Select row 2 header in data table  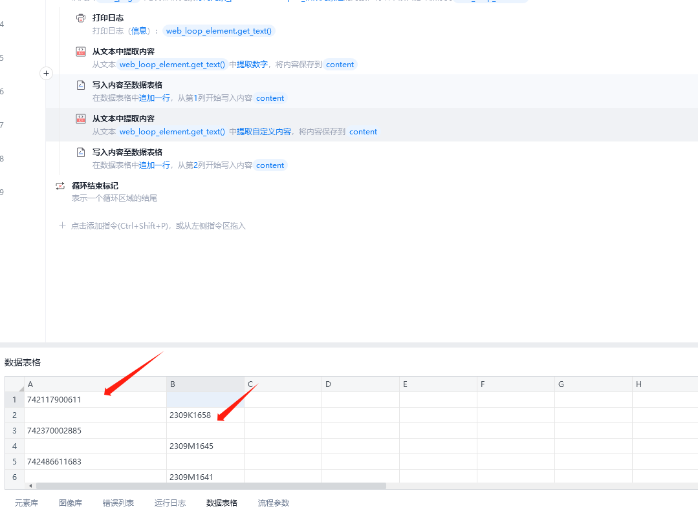click(15, 415)
